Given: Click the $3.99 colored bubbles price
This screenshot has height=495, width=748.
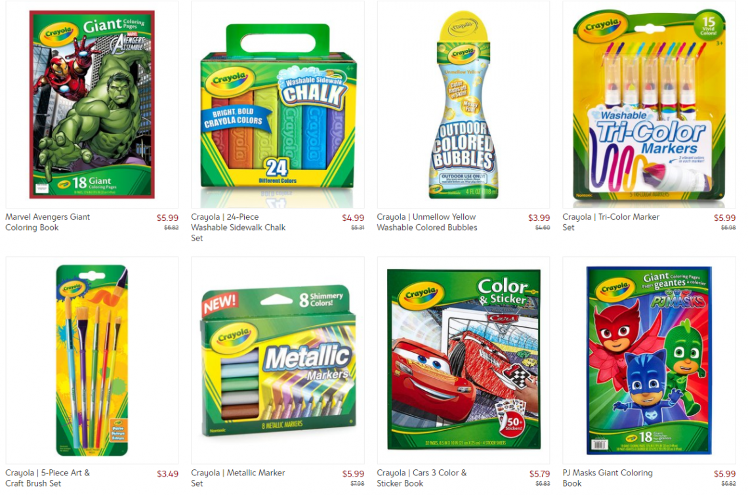Looking at the screenshot, I should pyautogui.click(x=539, y=218).
